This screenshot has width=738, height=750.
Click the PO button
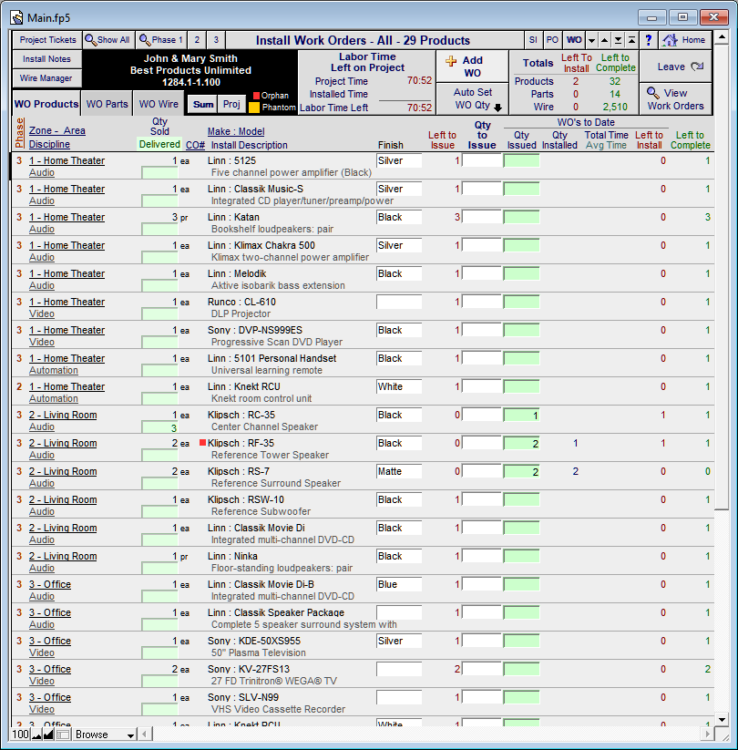point(552,40)
